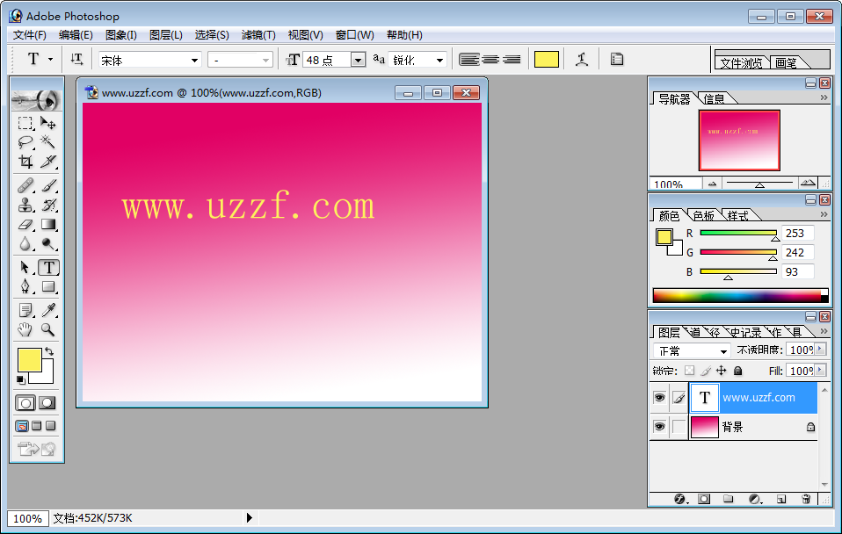Add layer mask icon
This screenshot has width=842, height=534.
pyautogui.click(x=704, y=499)
